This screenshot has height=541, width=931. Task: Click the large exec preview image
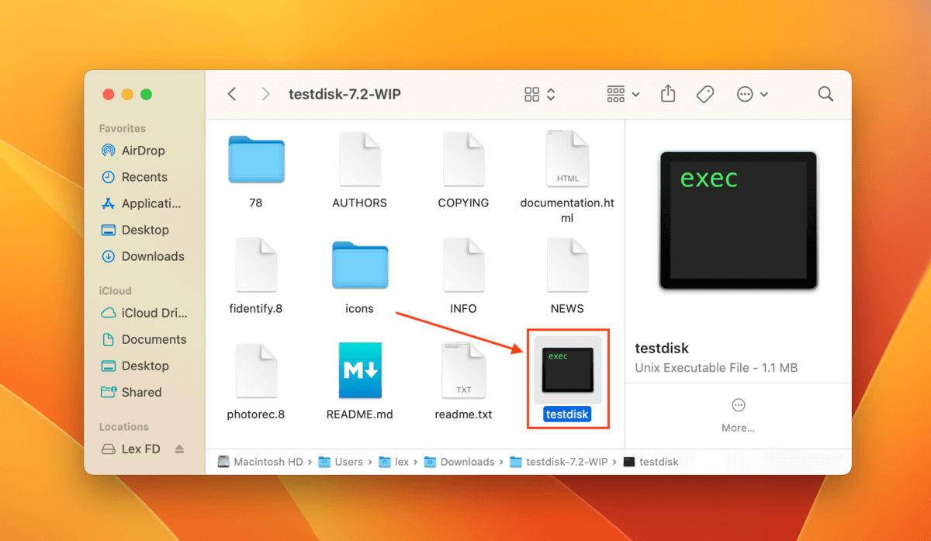[x=739, y=221]
